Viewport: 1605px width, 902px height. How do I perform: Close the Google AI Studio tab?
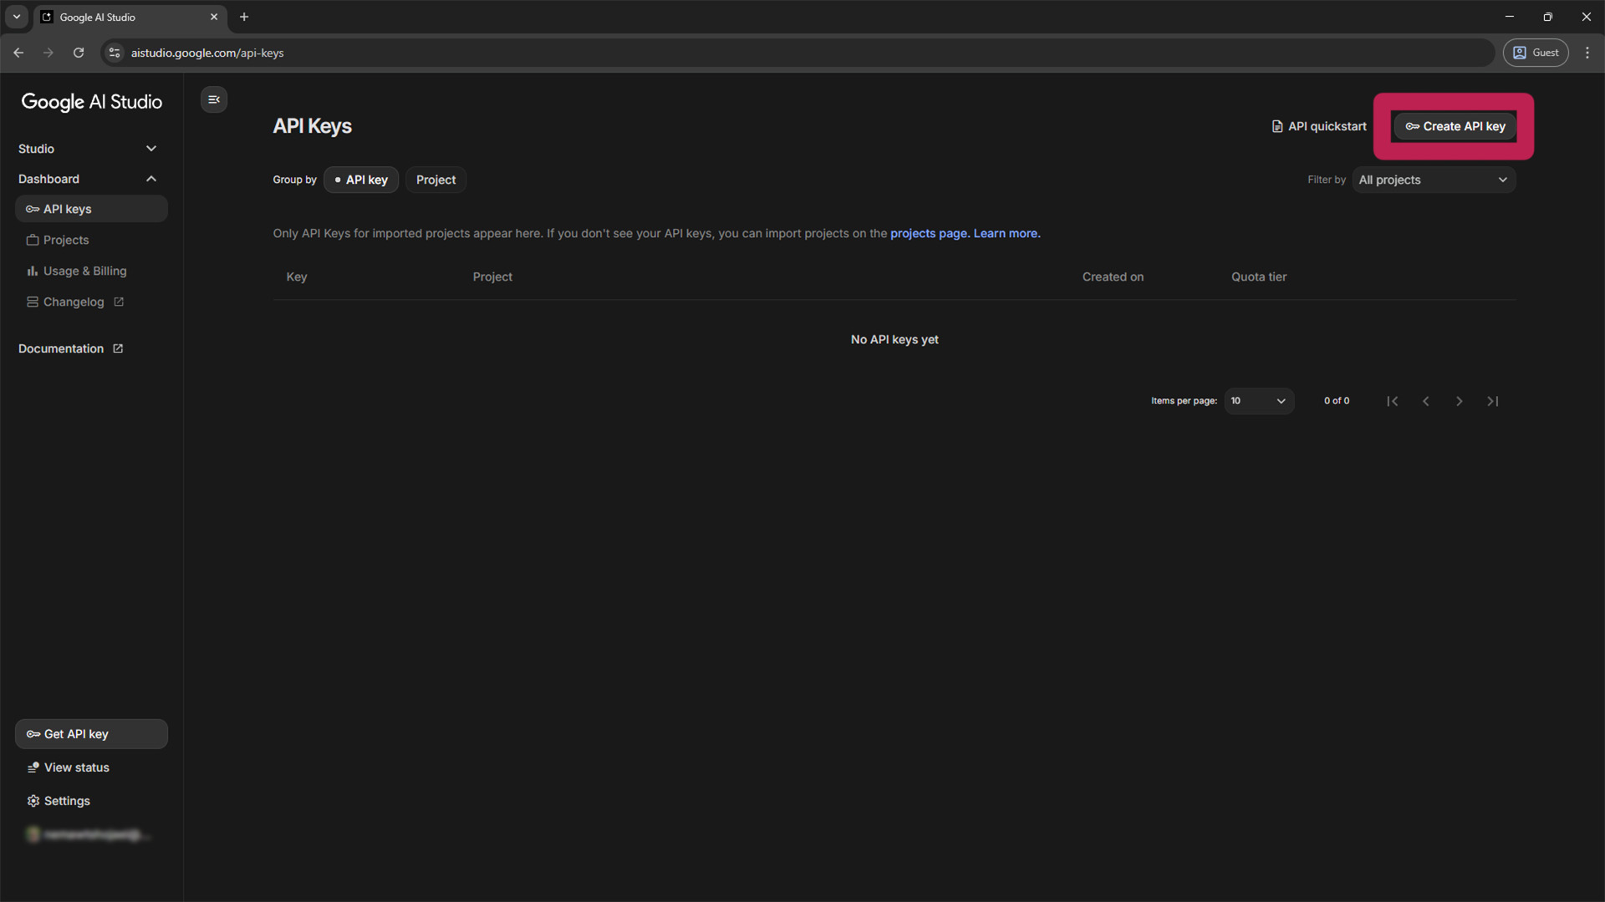[x=214, y=17]
